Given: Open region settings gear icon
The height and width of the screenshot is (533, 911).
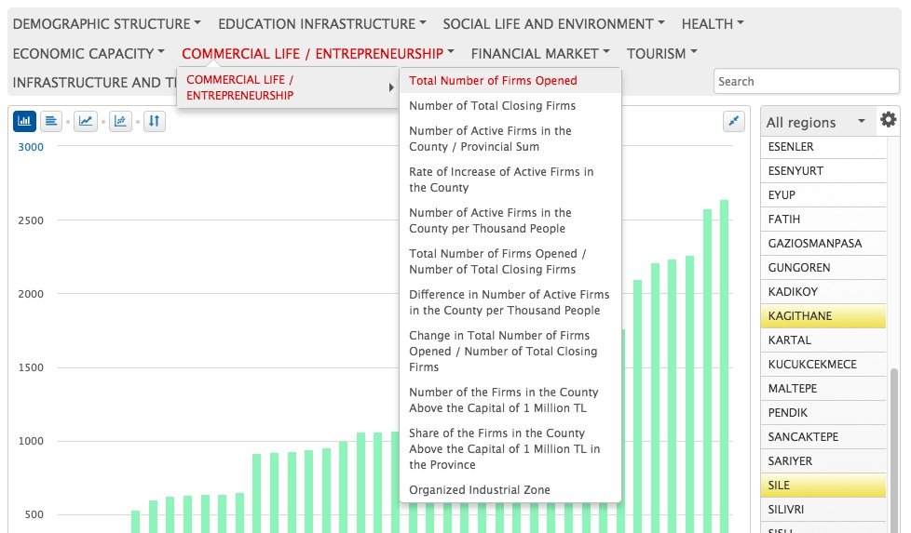Looking at the screenshot, I should coord(889,120).
